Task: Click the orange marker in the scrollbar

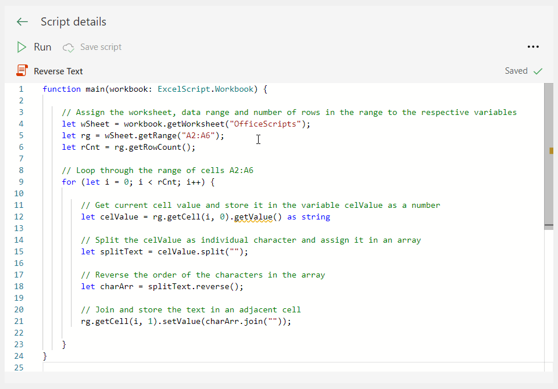Action: (x=551, y=151)
